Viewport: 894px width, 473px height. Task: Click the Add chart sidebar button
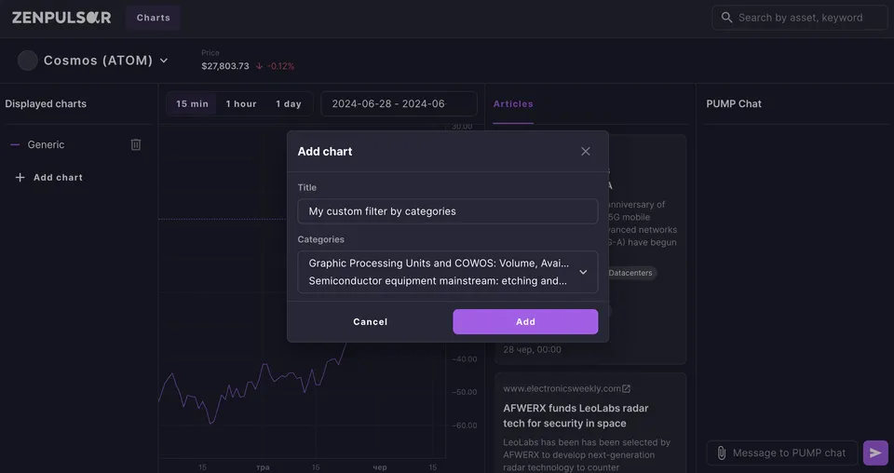(x=49, y=177)
